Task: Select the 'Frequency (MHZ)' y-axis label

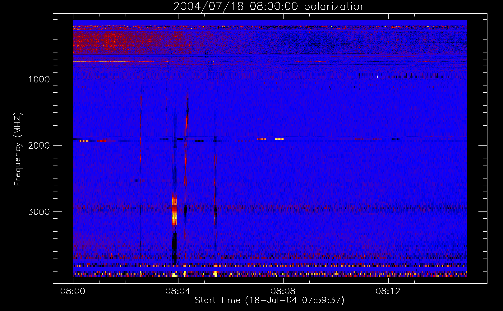Action: tap(18, 149)
